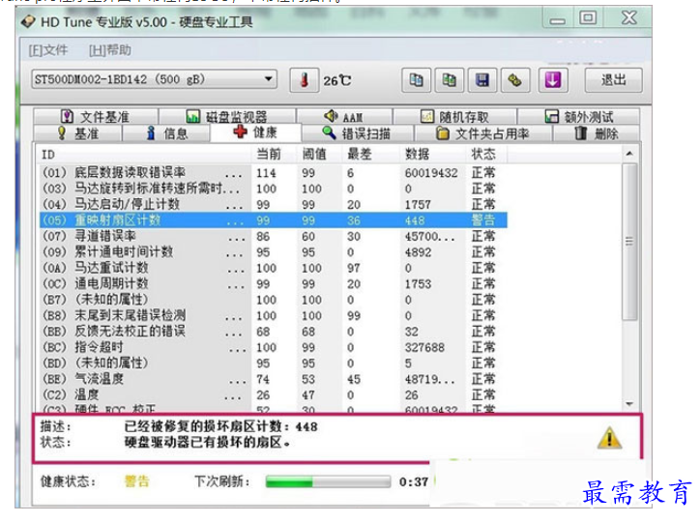Select row (0A) 马达重试计数
Viewport: 700px width, 523px height.
click(274, 268)
